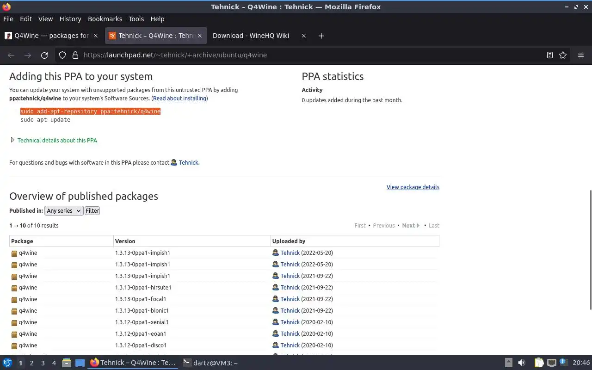Screen dimensions: 592x370
Task: Switch to virtual desktop 4
Action: click(54, 363)
